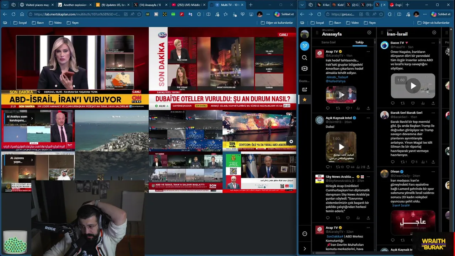Favorite the Multi TV page with star icon
Screen dimensions: 455x256
pos(139,14)
